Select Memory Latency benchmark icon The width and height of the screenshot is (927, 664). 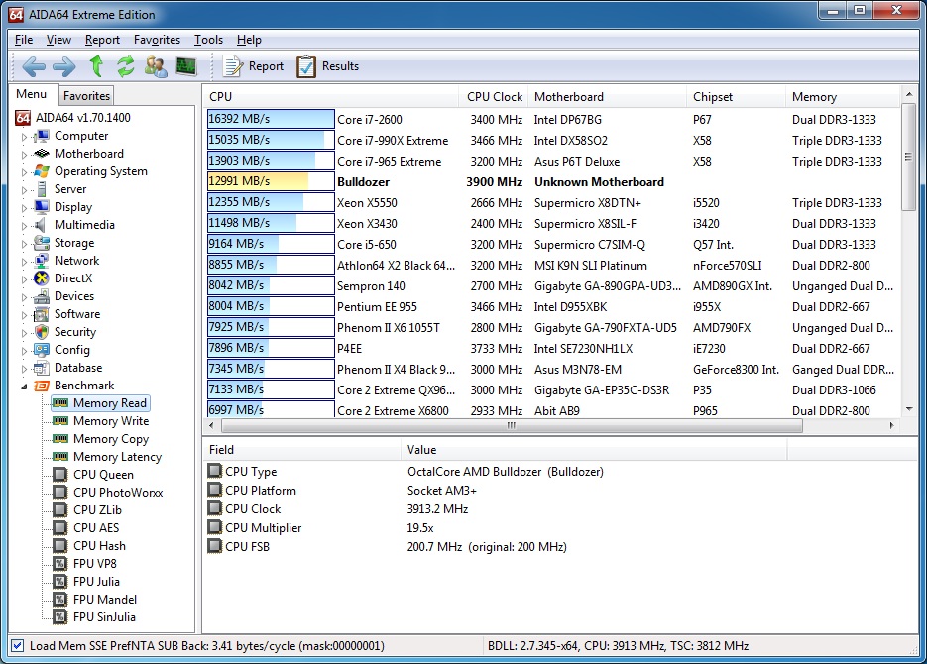pos(60,456)
